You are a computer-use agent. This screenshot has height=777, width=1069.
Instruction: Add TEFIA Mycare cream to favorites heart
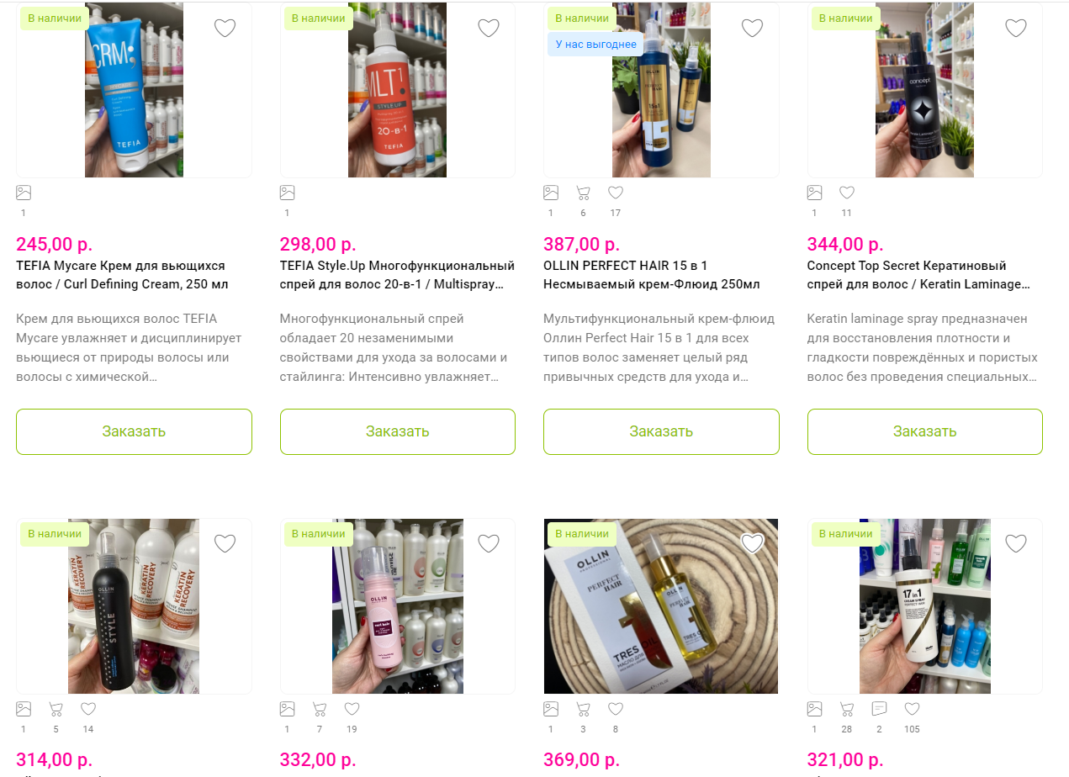pos(225,28)
